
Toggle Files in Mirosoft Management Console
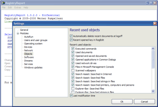(x=73, y=67)
